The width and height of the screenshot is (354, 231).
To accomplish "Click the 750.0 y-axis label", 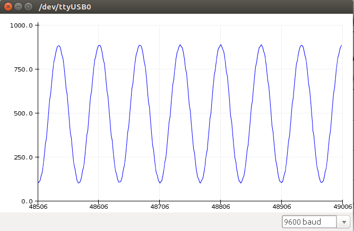I will coord(23,69).
